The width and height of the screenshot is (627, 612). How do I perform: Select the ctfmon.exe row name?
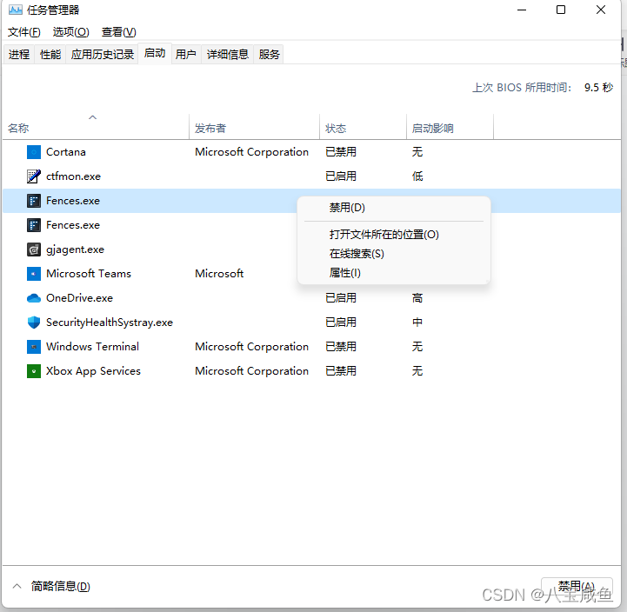click(74, 176)
